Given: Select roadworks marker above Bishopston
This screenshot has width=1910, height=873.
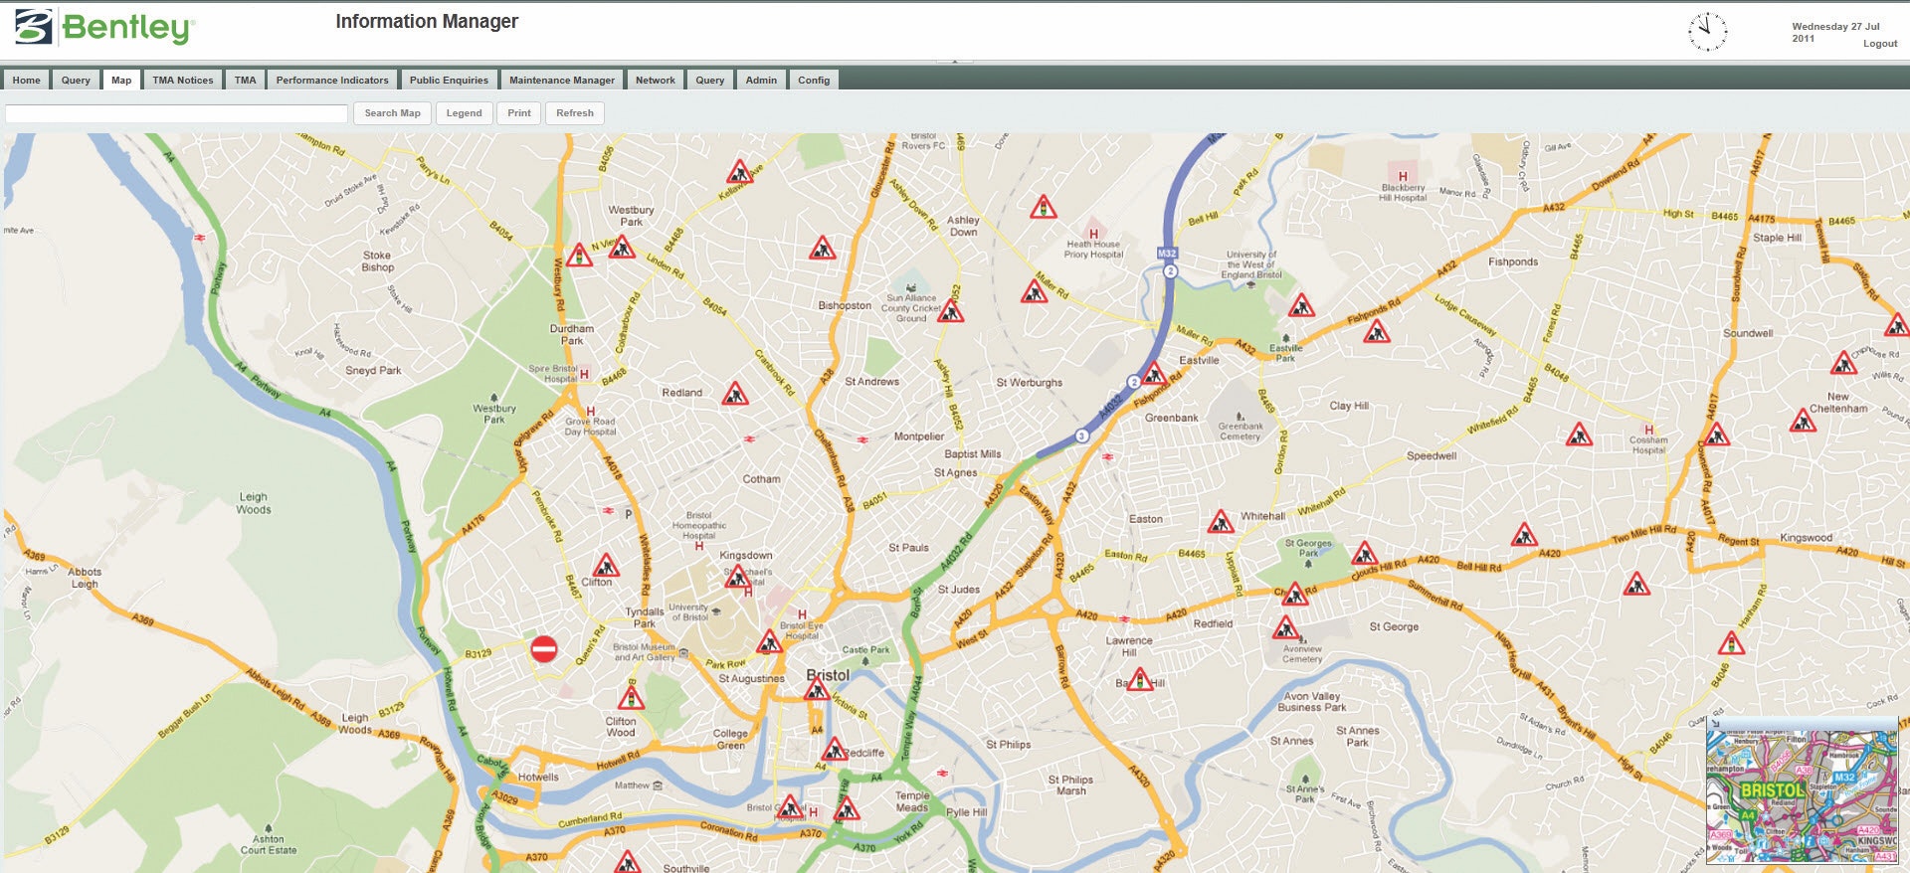Looking at the screenshot, I should click(x=822, y=248).
